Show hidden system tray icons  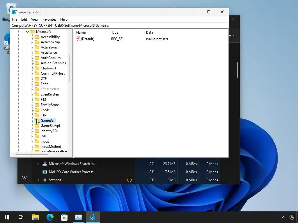coord(283,217)
